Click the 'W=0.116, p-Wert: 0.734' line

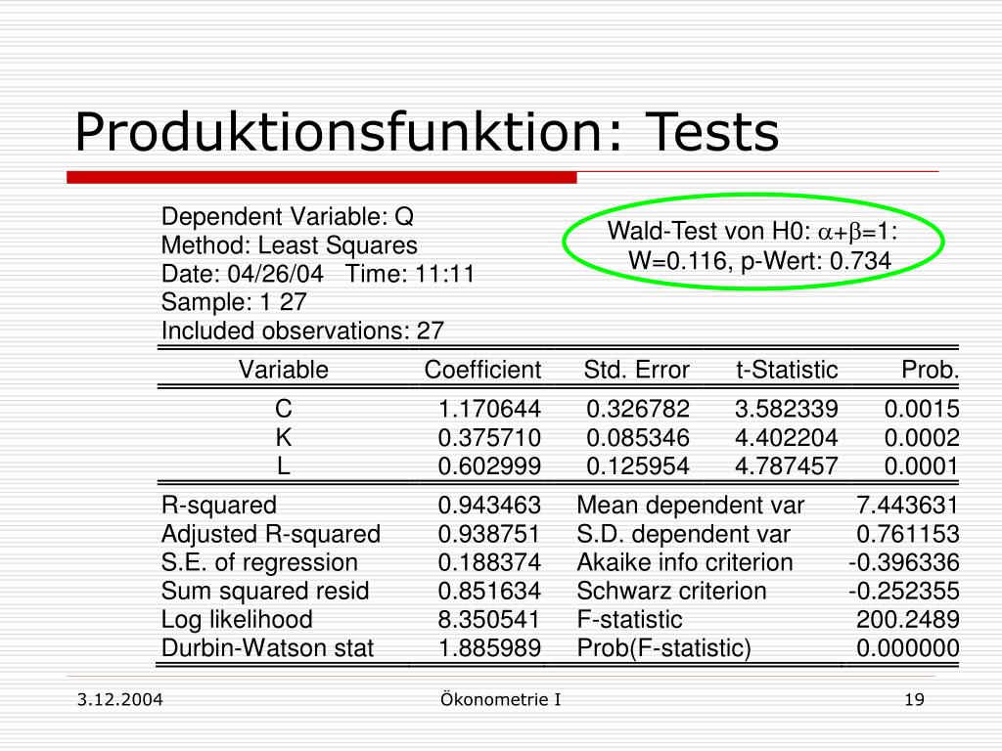point(759,260)
